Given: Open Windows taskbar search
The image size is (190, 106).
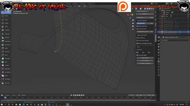Looking at the screenshot, I should pos(5,105).
